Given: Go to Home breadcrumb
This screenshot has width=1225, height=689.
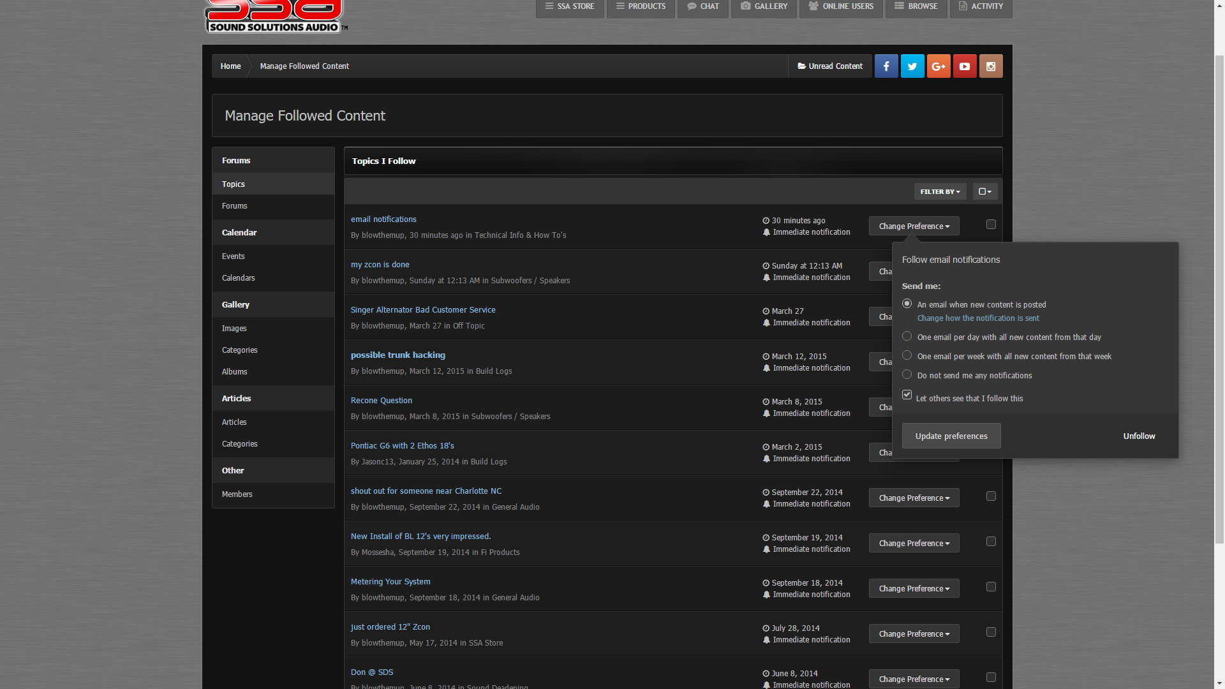Looking at the screenshot, I should click(230, 66).
